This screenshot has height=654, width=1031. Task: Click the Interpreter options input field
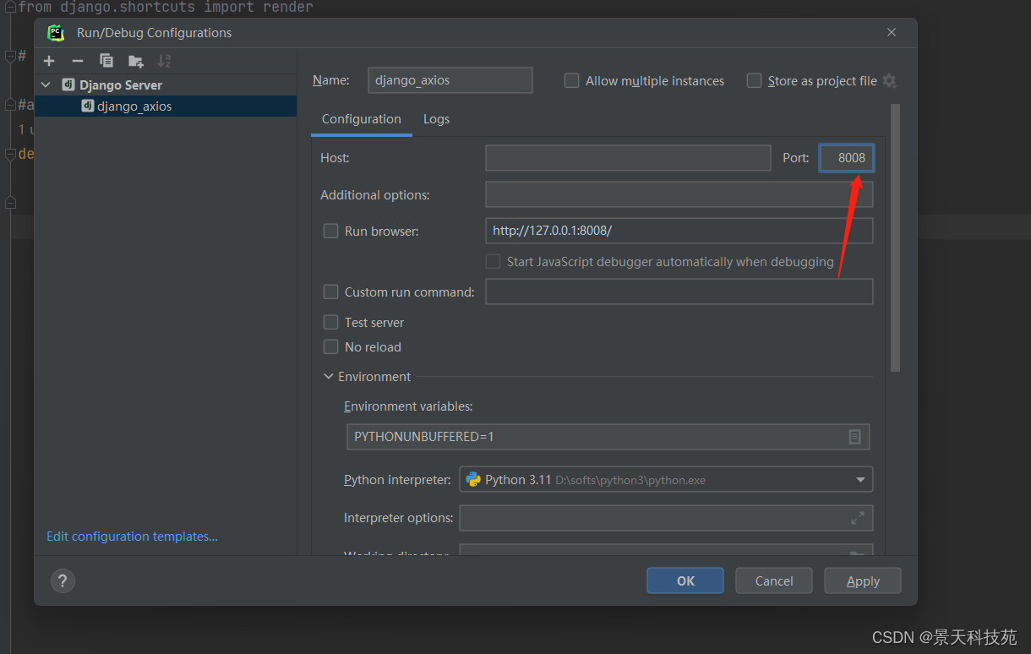[x=666, y=518]
